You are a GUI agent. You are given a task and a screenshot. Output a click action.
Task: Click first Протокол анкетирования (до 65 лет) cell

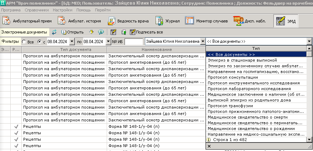point(156,63)
